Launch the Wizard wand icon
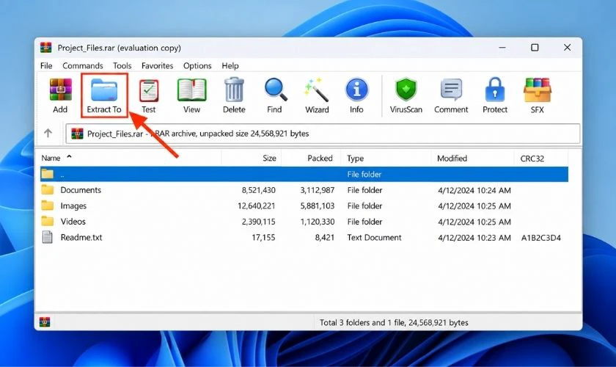This screenshot has height=367, width=616. (x=317, y=90)
